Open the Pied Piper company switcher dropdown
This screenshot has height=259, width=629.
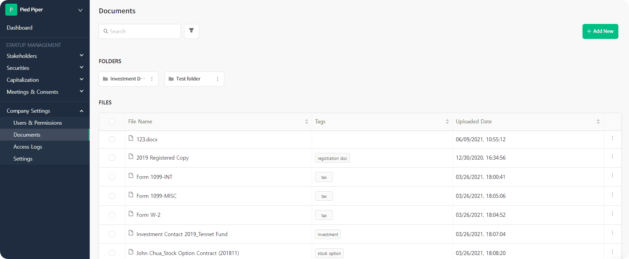tap(80, 10)
